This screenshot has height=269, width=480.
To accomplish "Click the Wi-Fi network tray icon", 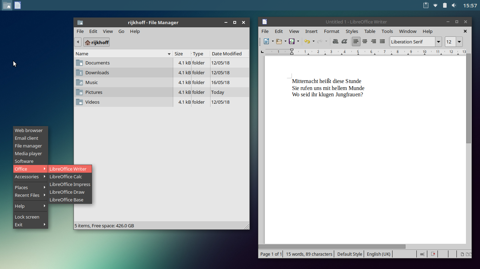I will (435, 5).
